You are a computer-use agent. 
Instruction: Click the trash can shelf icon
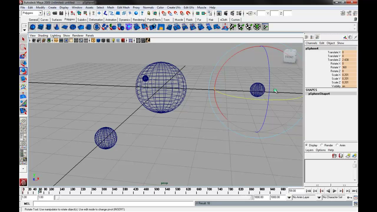click(355, 19)
